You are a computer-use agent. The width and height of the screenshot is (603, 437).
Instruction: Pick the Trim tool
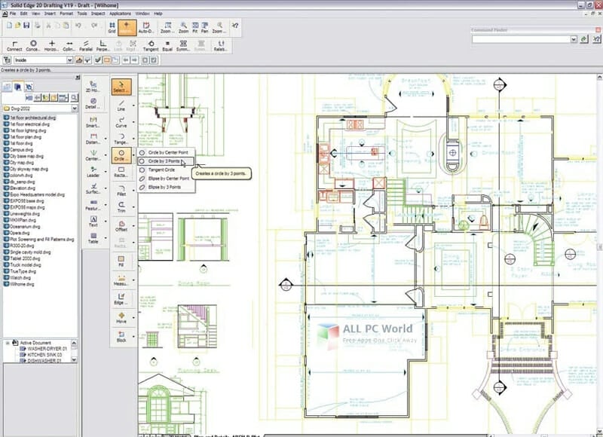tap(121, 207)
